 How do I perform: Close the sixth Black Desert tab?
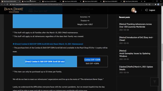[121, 2]
